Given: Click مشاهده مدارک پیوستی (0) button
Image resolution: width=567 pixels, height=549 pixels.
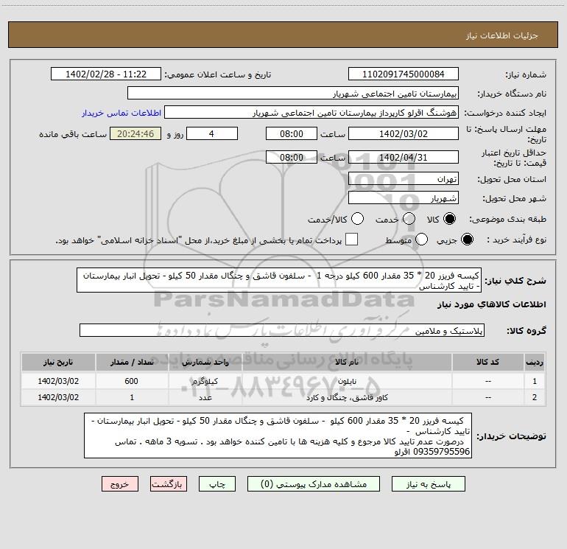Looking at the screenshot, I should [x=314, y=484].
